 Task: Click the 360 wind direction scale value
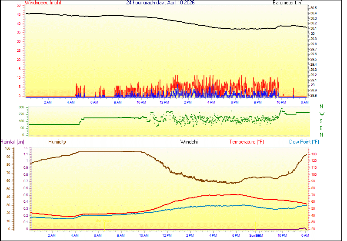click(x=21, y=107)
